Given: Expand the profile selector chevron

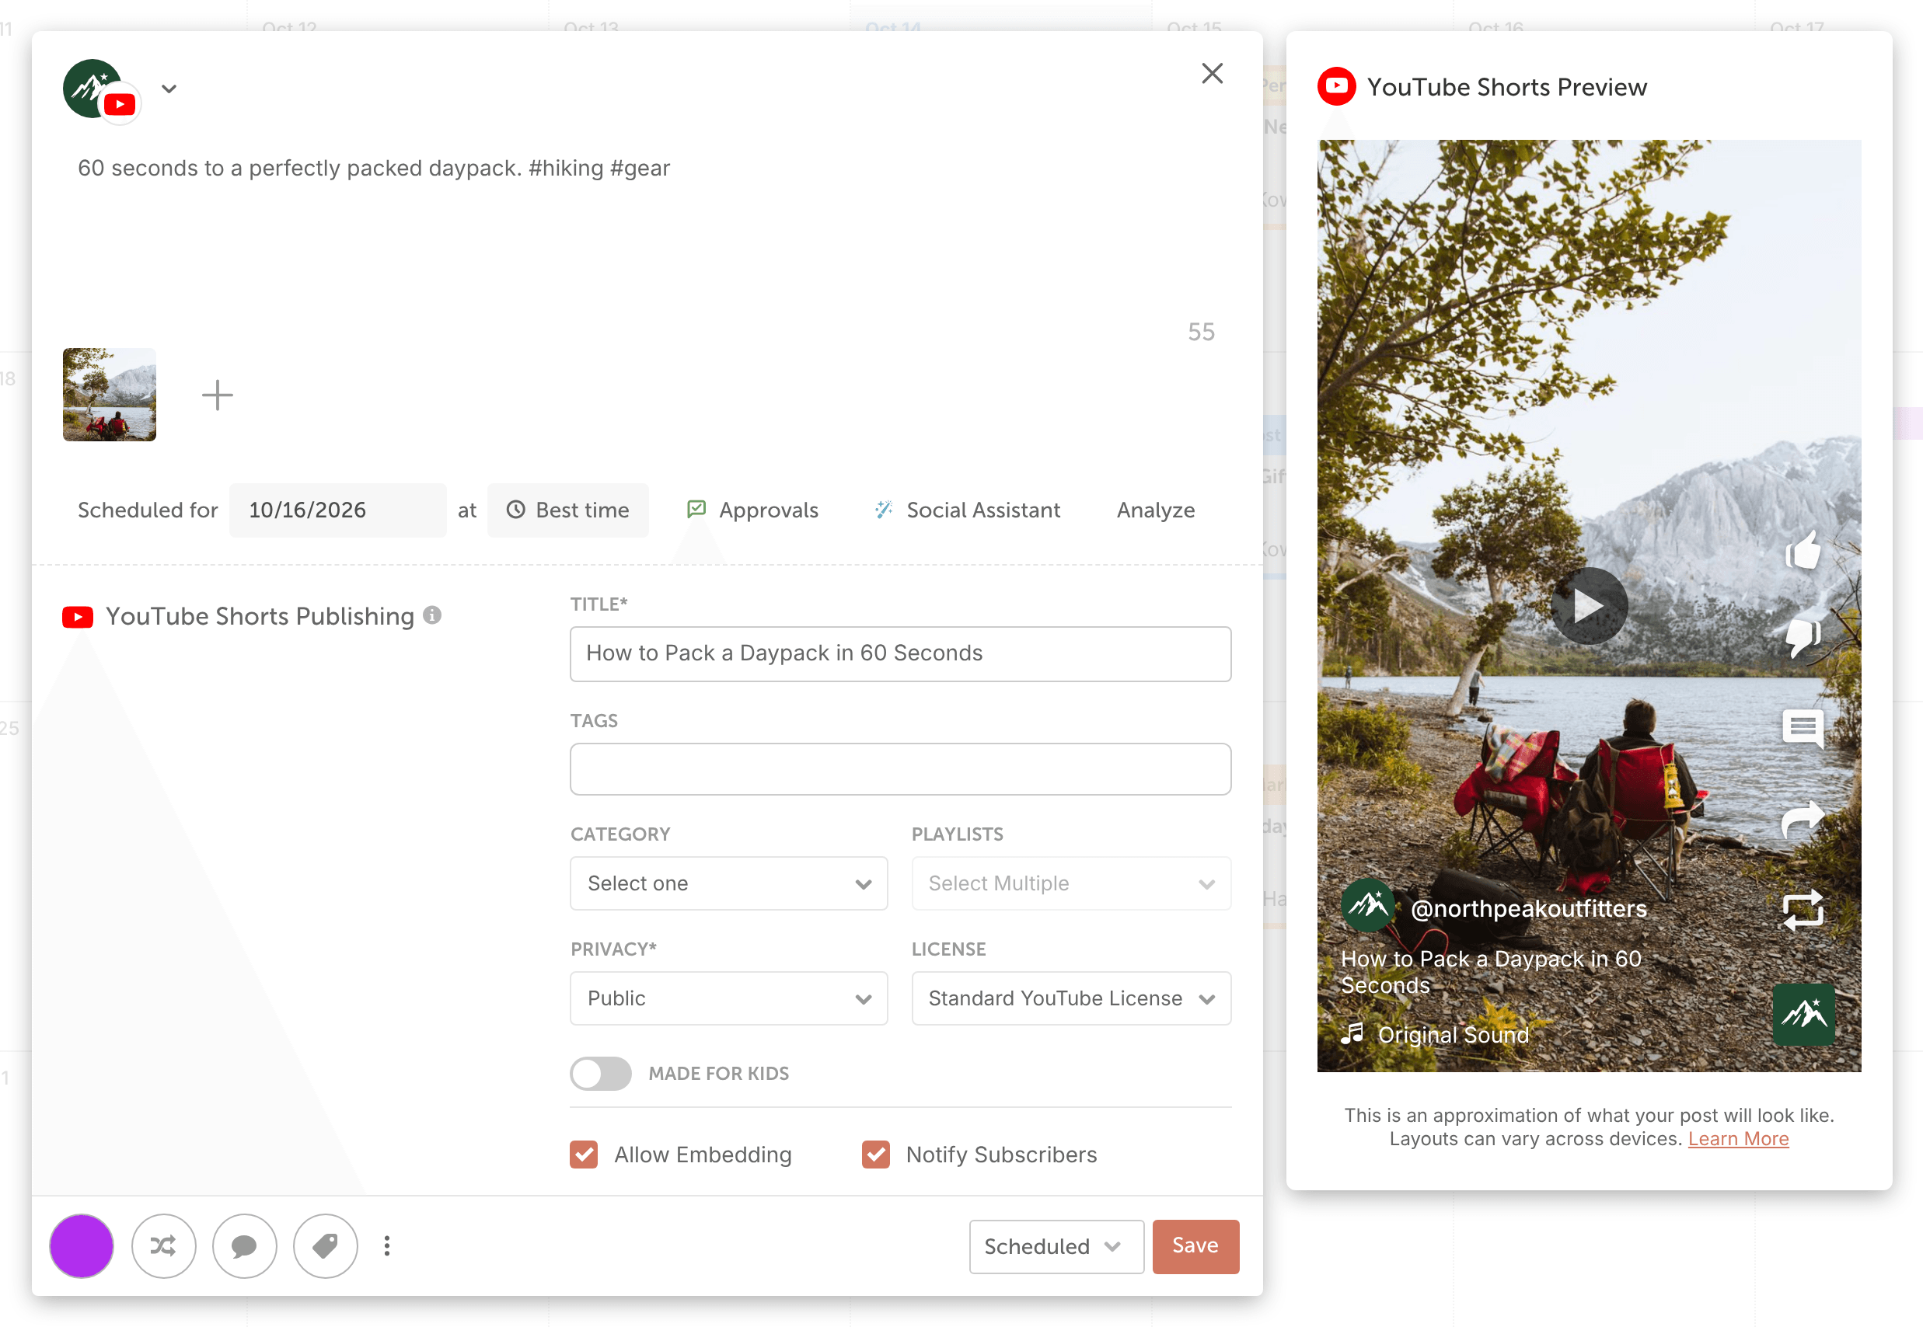Looking at the screenshot, I should [169, 89].
